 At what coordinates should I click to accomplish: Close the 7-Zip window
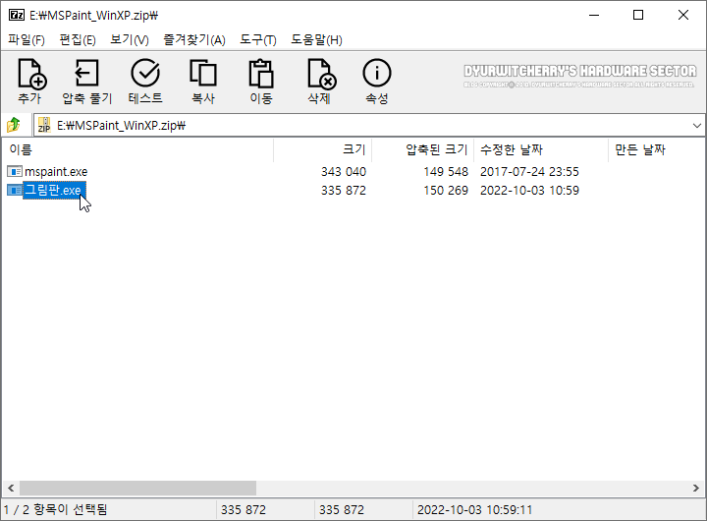click(x=683, y=16)
